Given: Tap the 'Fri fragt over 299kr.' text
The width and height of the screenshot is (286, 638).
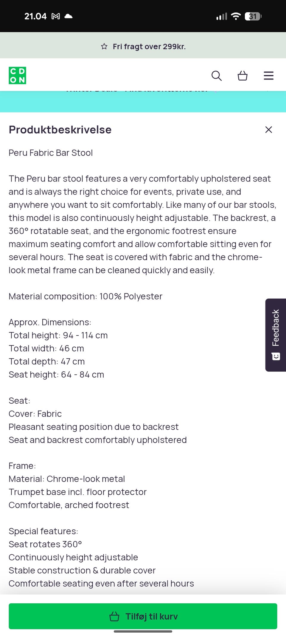Looking at the screenshot, I should click(149, 47).
